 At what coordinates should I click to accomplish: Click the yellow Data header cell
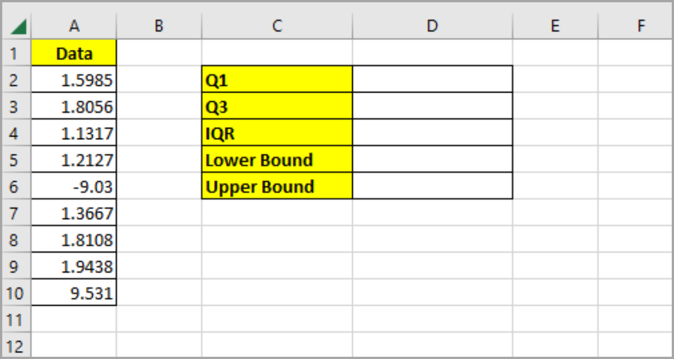[x=74, y=54]
